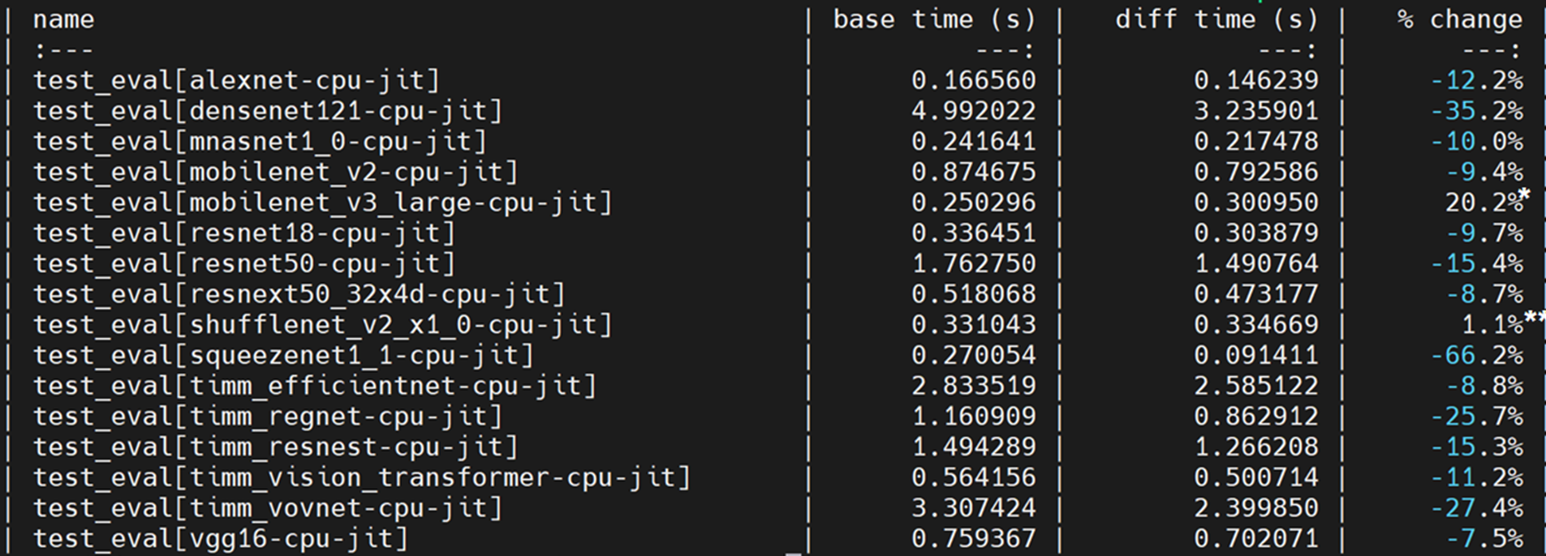Click diff time value 0.792586
This screenshot has height=556, width=1546.
[x=1256, y=172]
